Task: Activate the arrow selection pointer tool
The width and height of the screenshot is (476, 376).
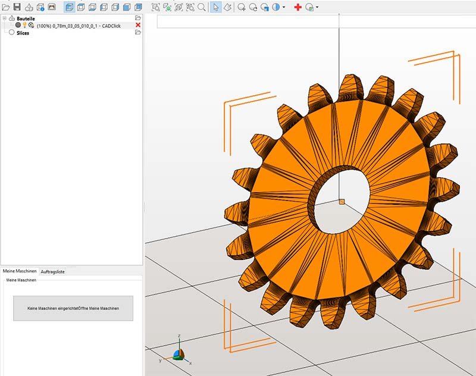Action: 215,7
